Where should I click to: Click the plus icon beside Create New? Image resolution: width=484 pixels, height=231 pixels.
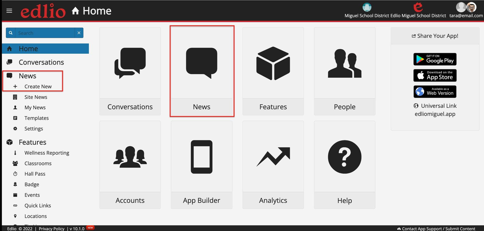point(15,86)
